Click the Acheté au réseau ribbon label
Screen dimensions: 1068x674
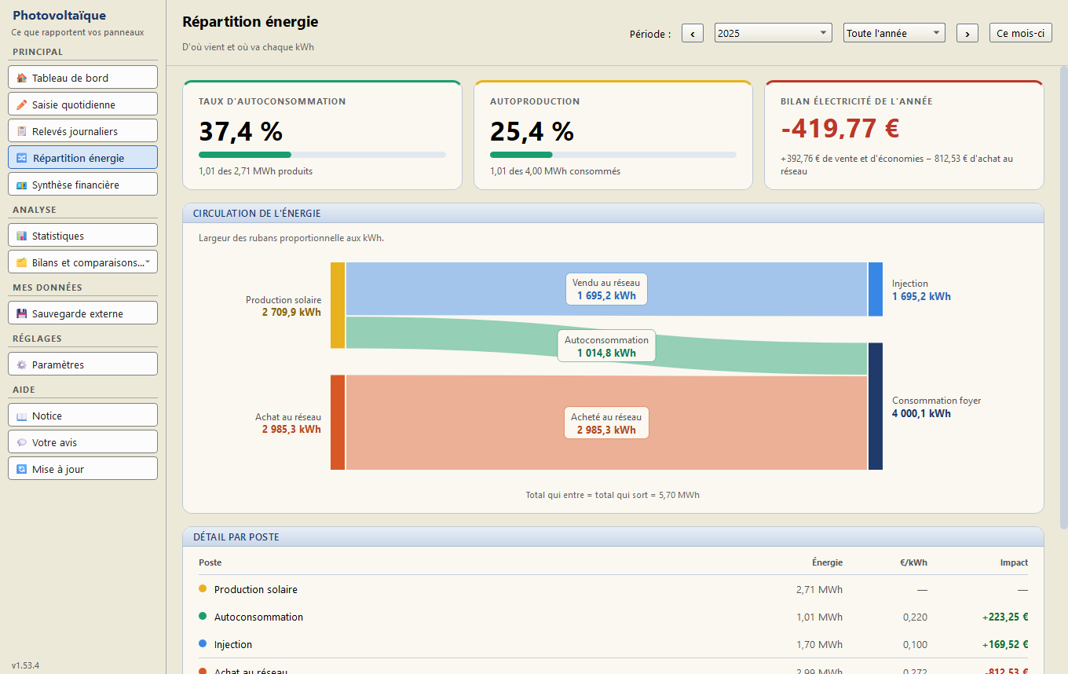[606, 423]
